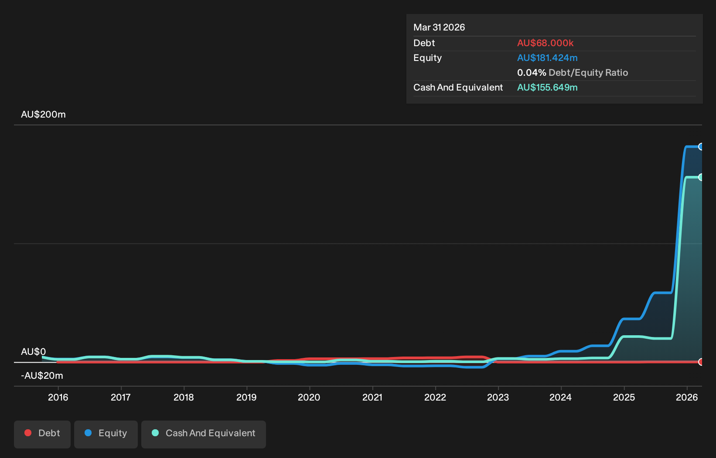This screenshot has height=458, width=716.
Task: Click the Equity value AU$181.424m
Action: [547, 58]
